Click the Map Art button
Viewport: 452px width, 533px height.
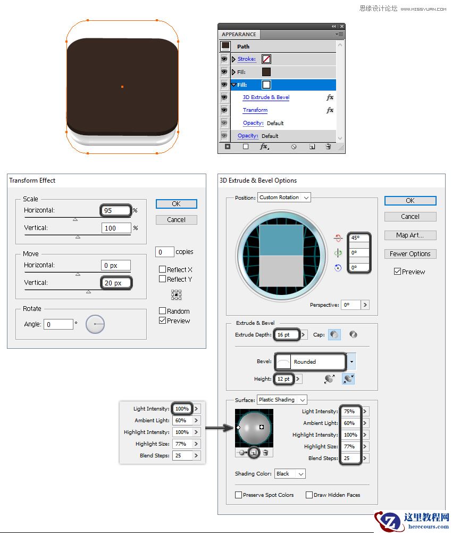point(410,235)
